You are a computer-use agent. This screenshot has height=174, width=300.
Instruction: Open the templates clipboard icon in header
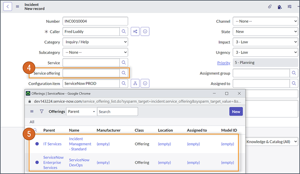[x=279, y=7]
